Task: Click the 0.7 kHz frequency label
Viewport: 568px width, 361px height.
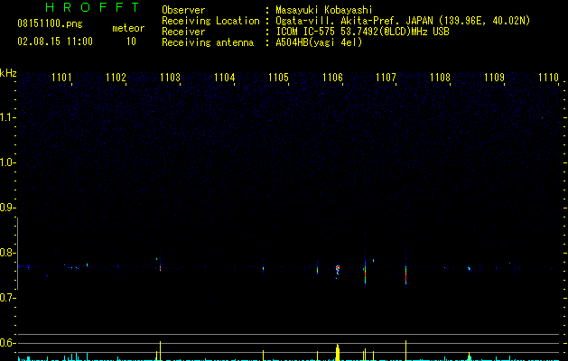Action: pyautogui.click(x=7, y=298)
